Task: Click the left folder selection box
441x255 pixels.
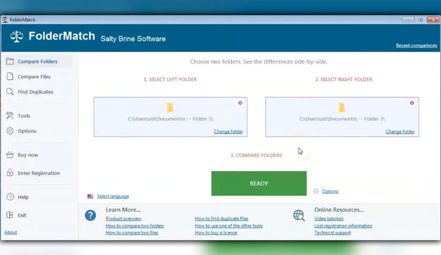Action: [170, 117]
